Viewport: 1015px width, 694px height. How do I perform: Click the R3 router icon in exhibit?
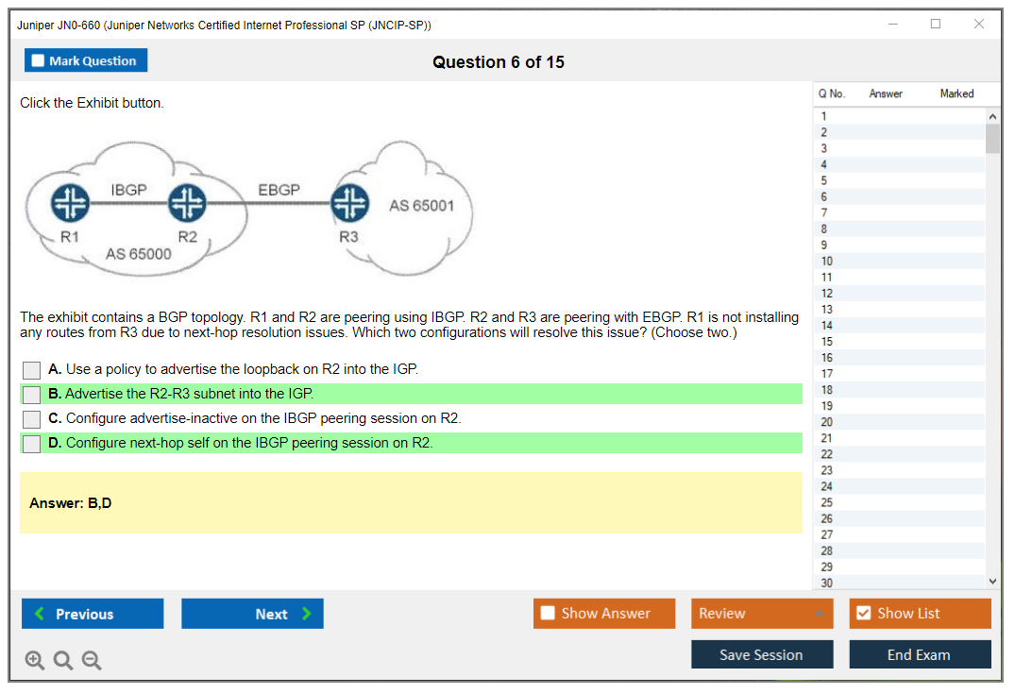click(x=349, y=203)
